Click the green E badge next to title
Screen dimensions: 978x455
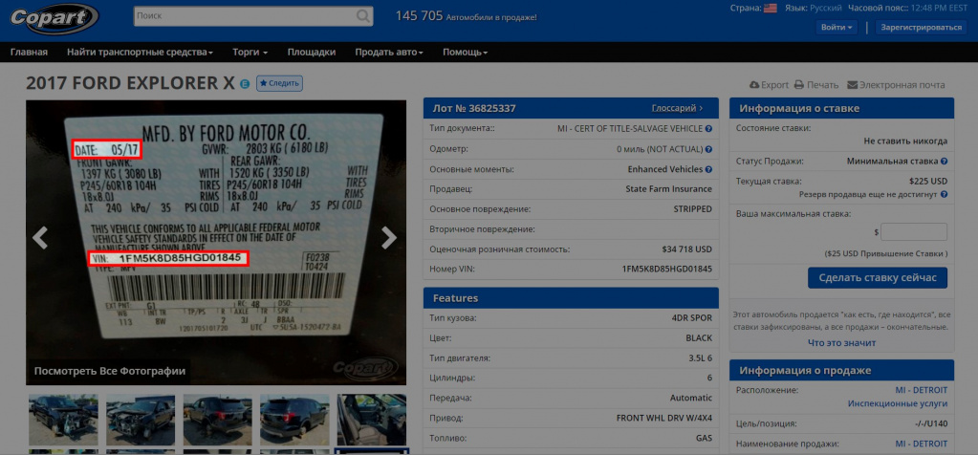point(245,83)
